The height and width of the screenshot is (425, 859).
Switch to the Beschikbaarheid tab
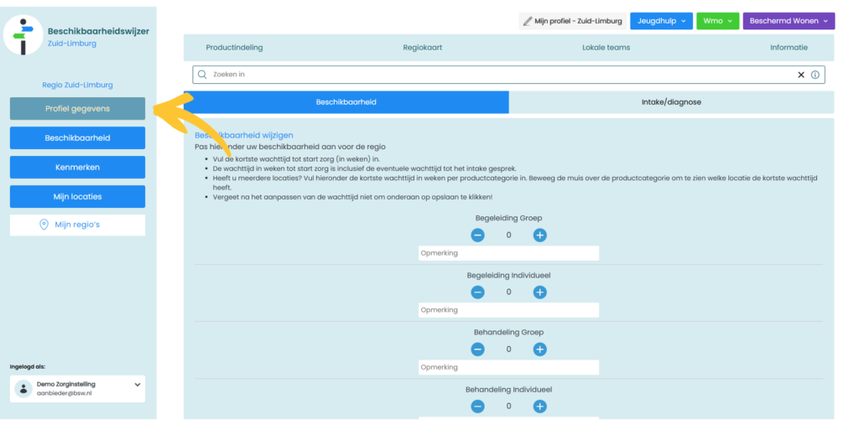point(346,102)
